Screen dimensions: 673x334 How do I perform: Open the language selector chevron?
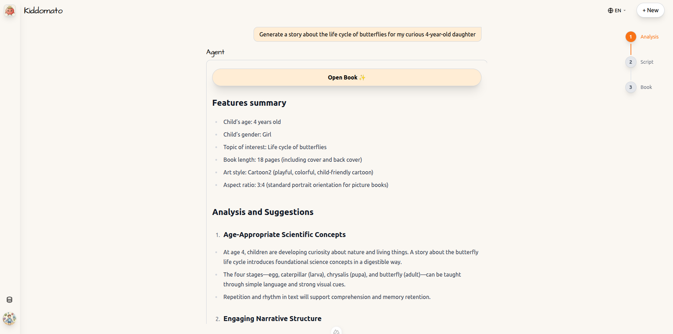point(625,11)
